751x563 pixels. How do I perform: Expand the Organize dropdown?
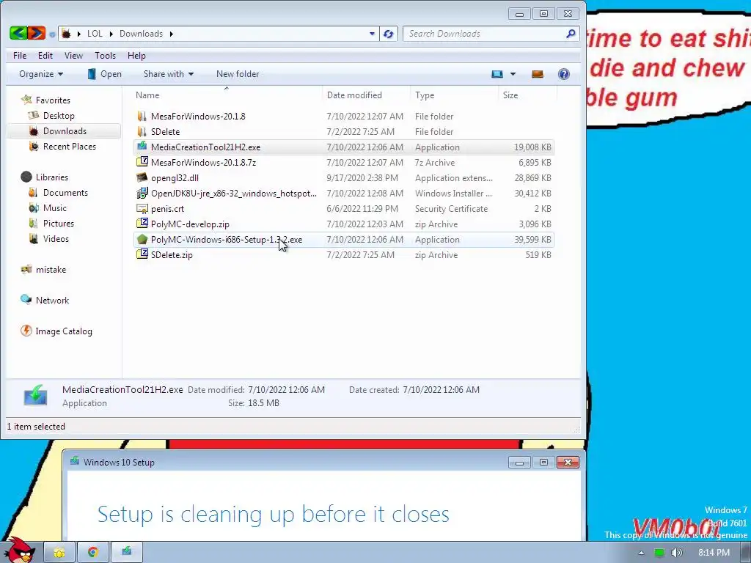(x=41, y=74)
